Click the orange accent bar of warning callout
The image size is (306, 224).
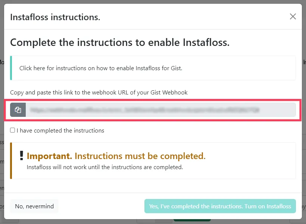[x=11, y=161]
